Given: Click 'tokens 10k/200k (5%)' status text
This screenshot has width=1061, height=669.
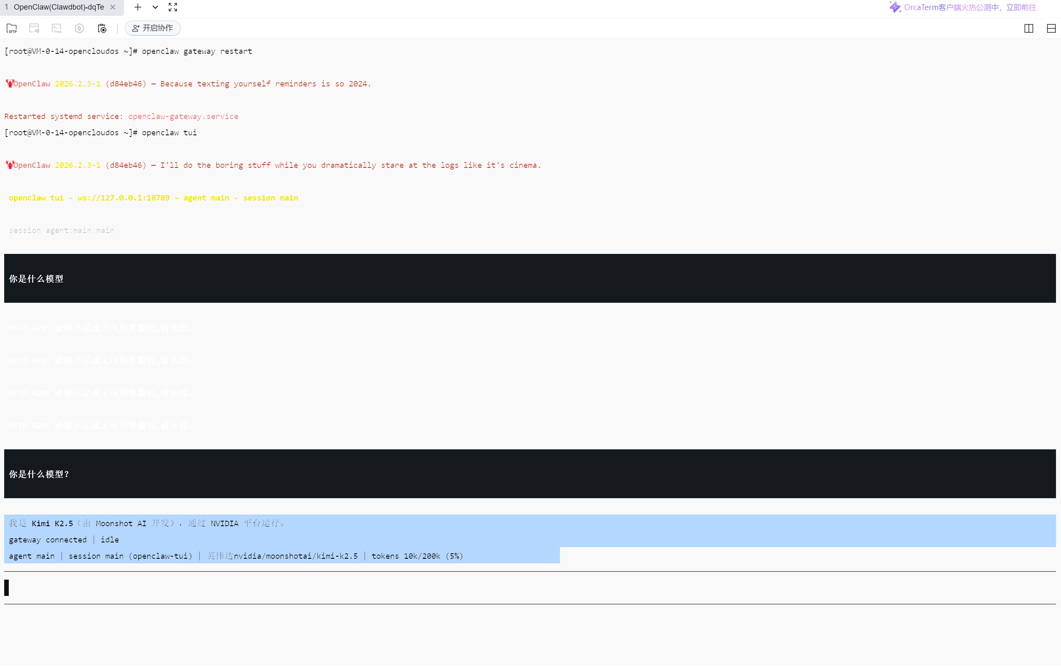Looking at the screenshot, I should click(417, 556).
